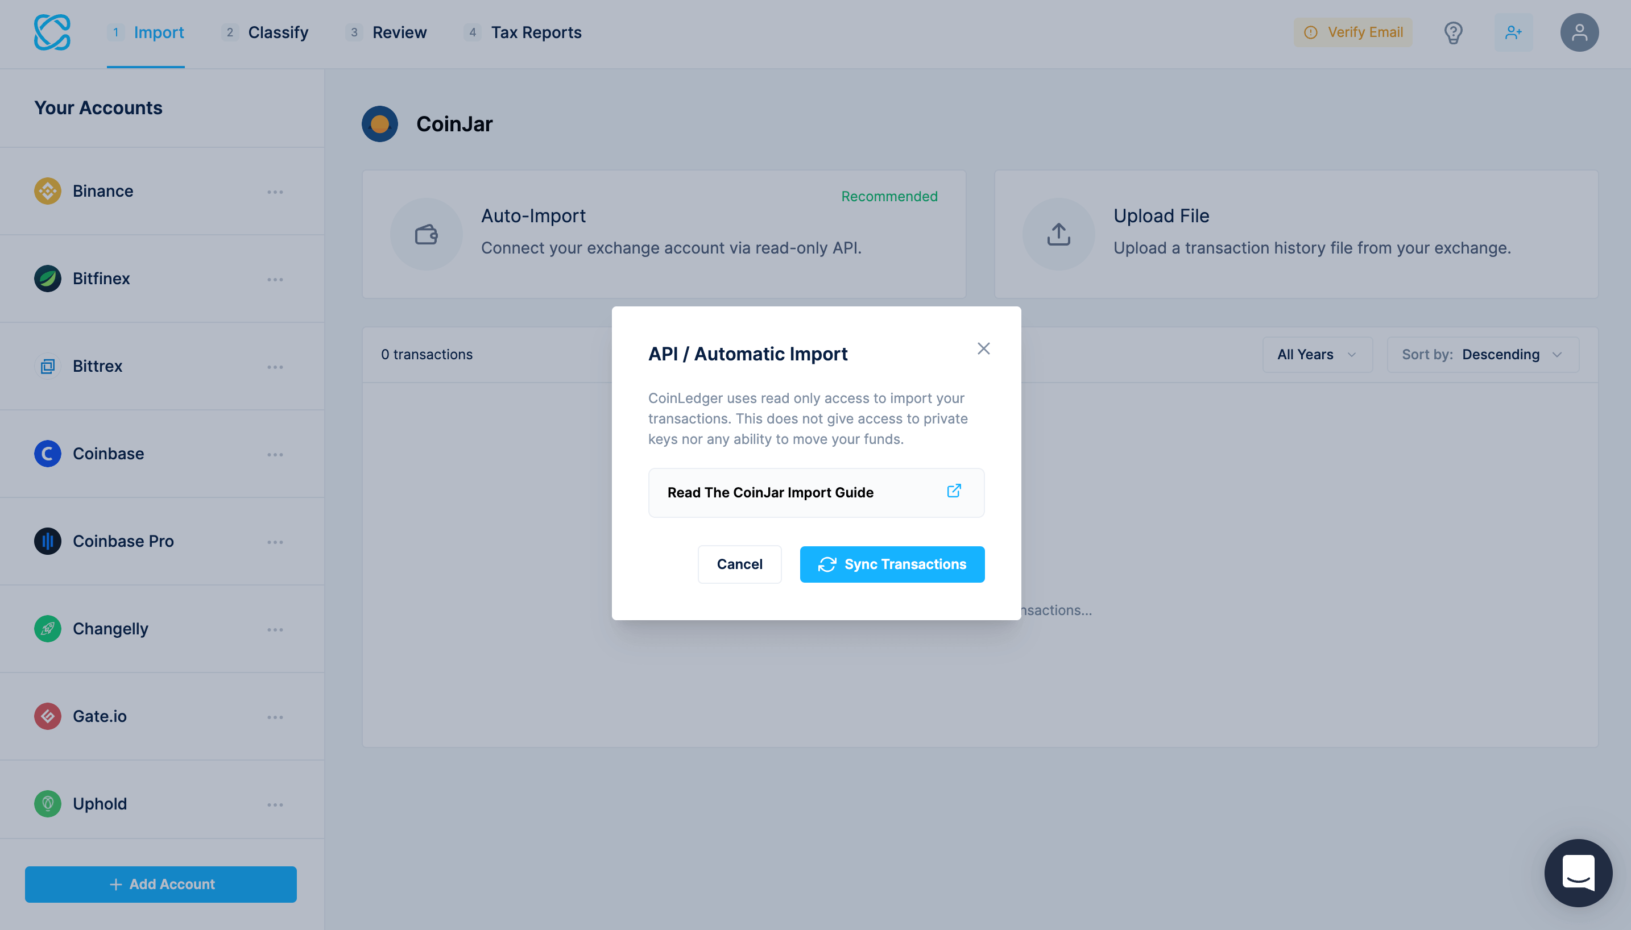
Task: Open the CoinLedger logo in top corner
Action: [53, 32]
